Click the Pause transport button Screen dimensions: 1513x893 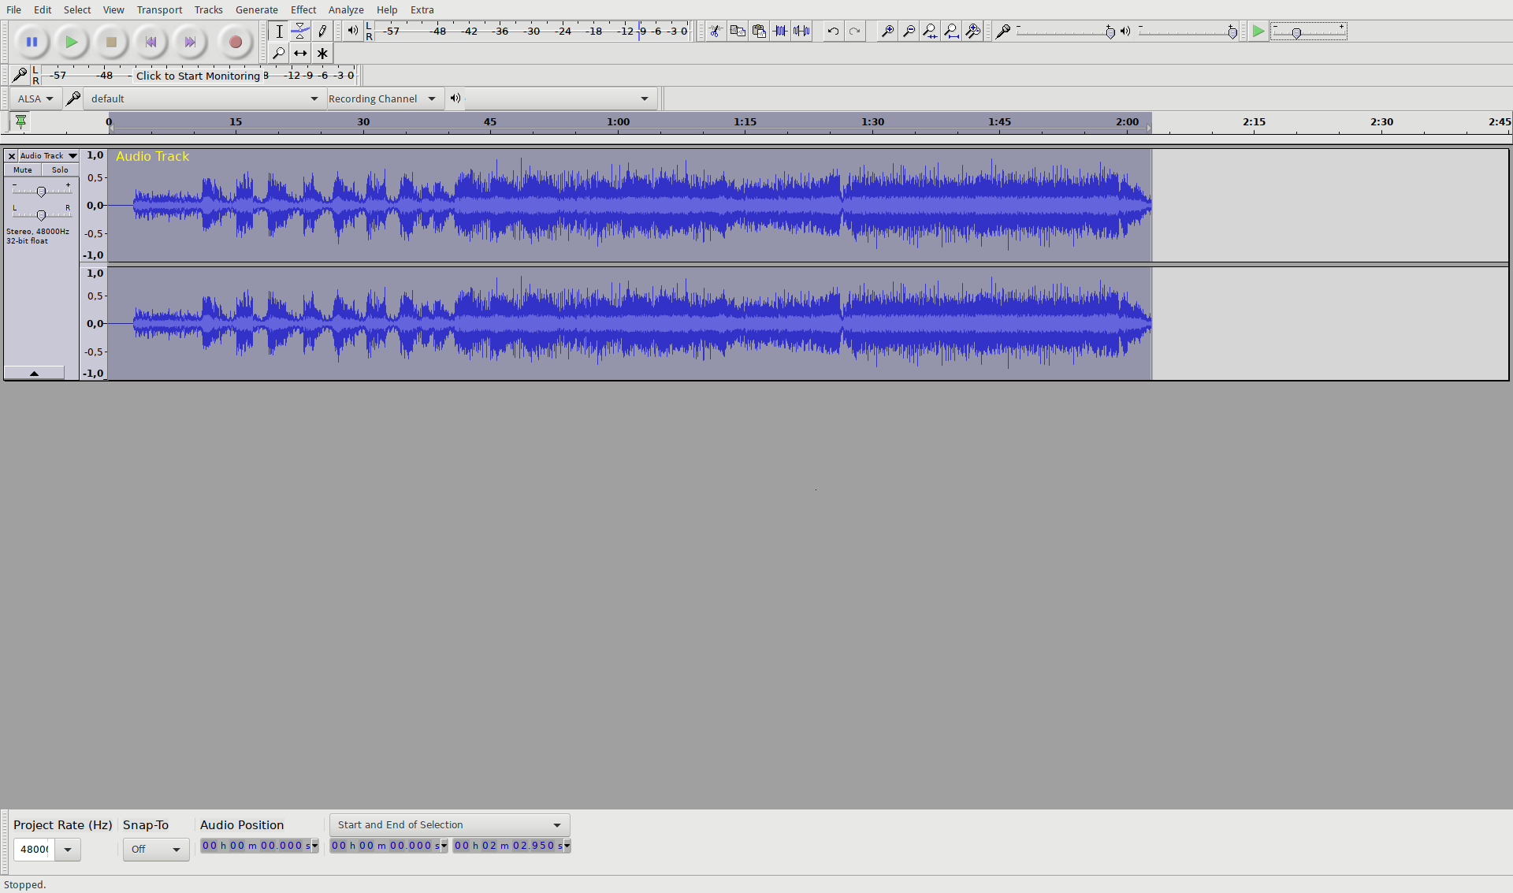pyautogui.click(x=32, y=42)
